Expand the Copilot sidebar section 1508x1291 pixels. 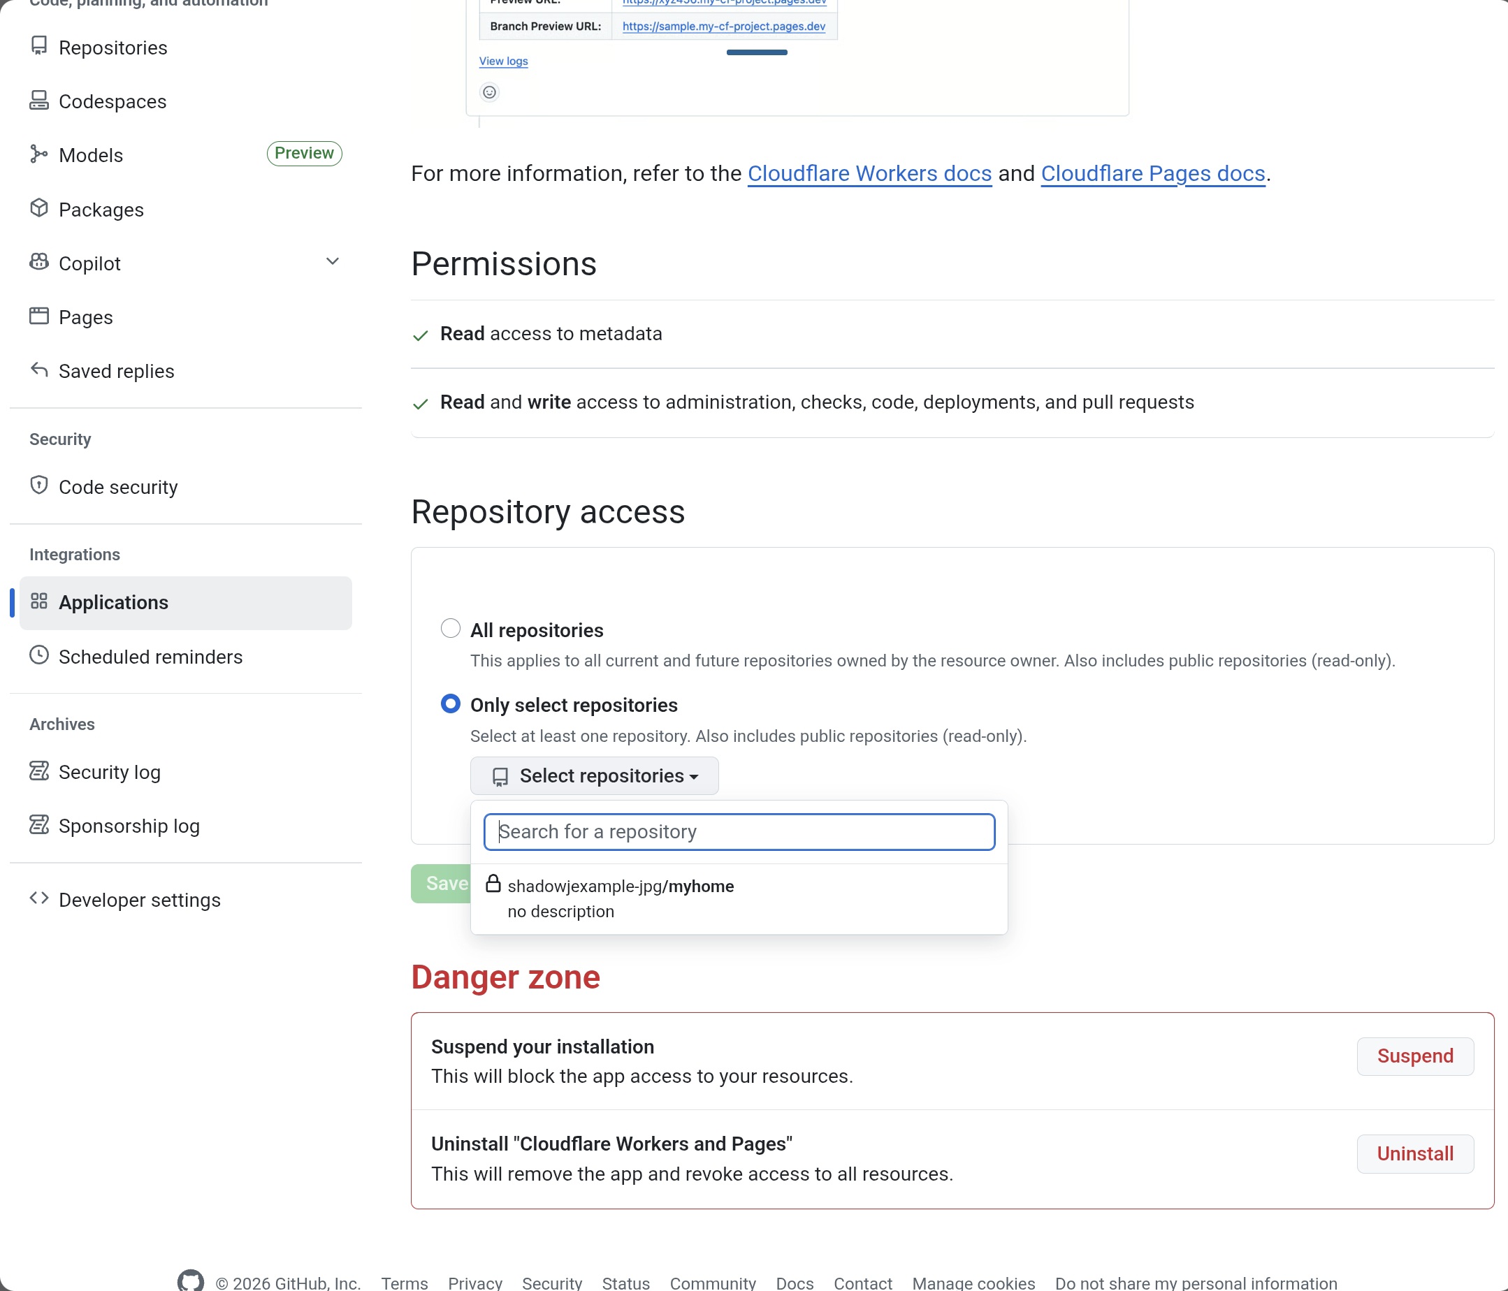coord(333,262)
